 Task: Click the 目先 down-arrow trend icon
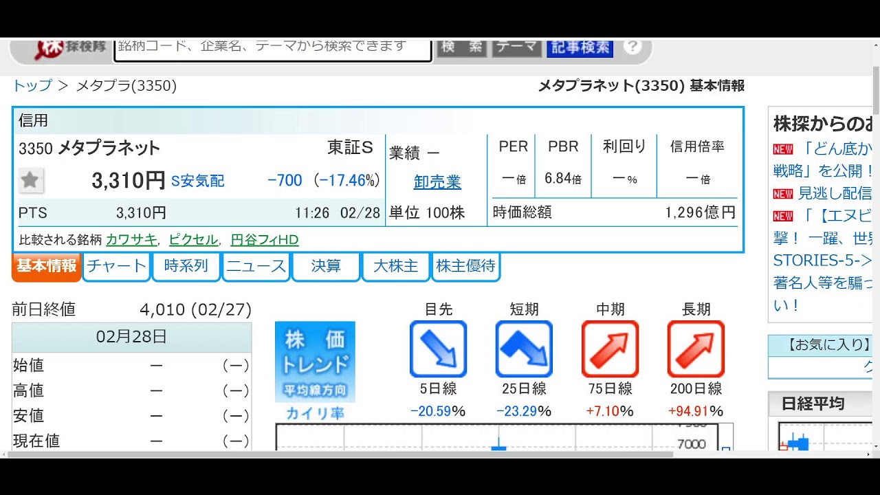click(439, 349)
